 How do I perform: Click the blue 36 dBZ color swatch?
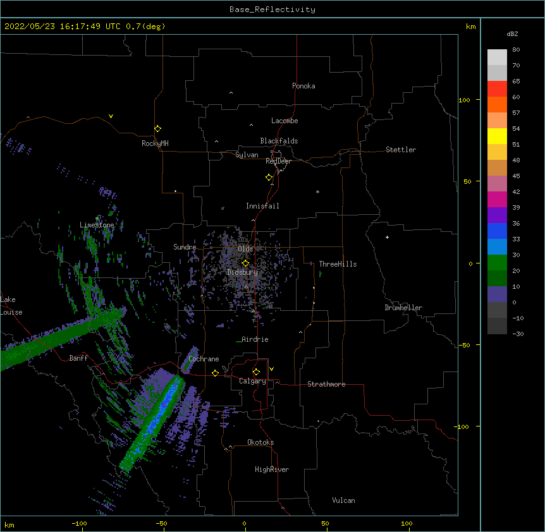(497, 231)
